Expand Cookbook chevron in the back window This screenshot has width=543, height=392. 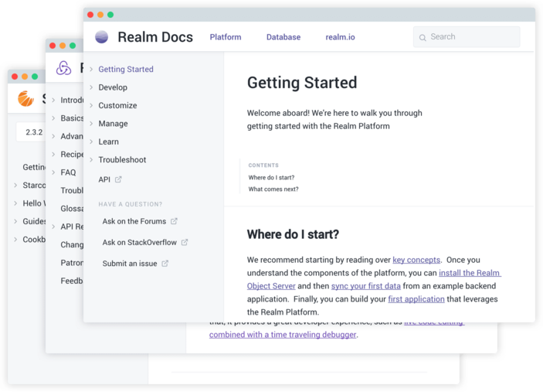point(15,239)
